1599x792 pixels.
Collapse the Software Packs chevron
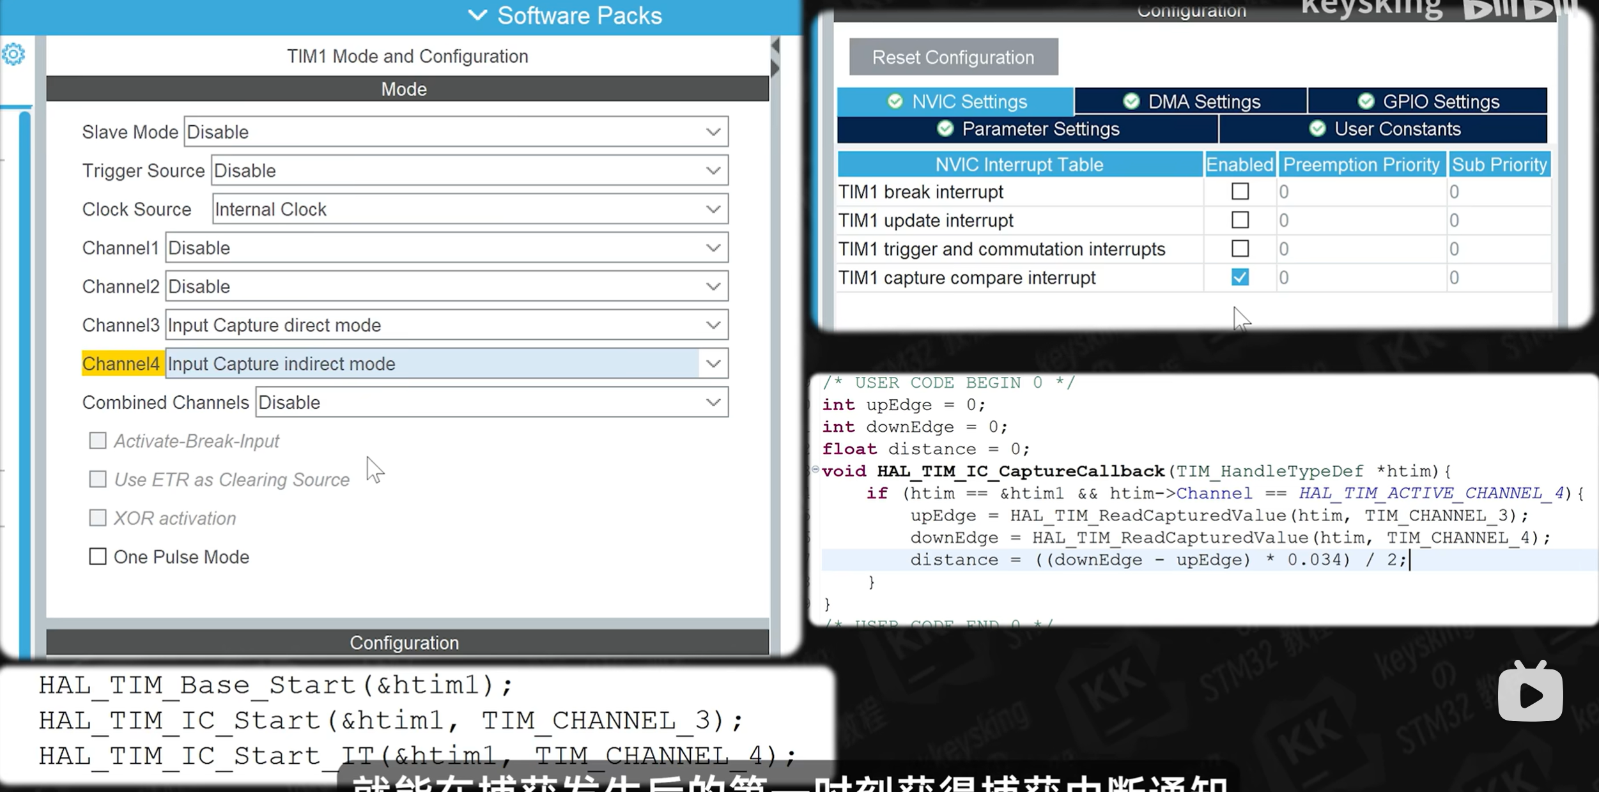point(477,15)
